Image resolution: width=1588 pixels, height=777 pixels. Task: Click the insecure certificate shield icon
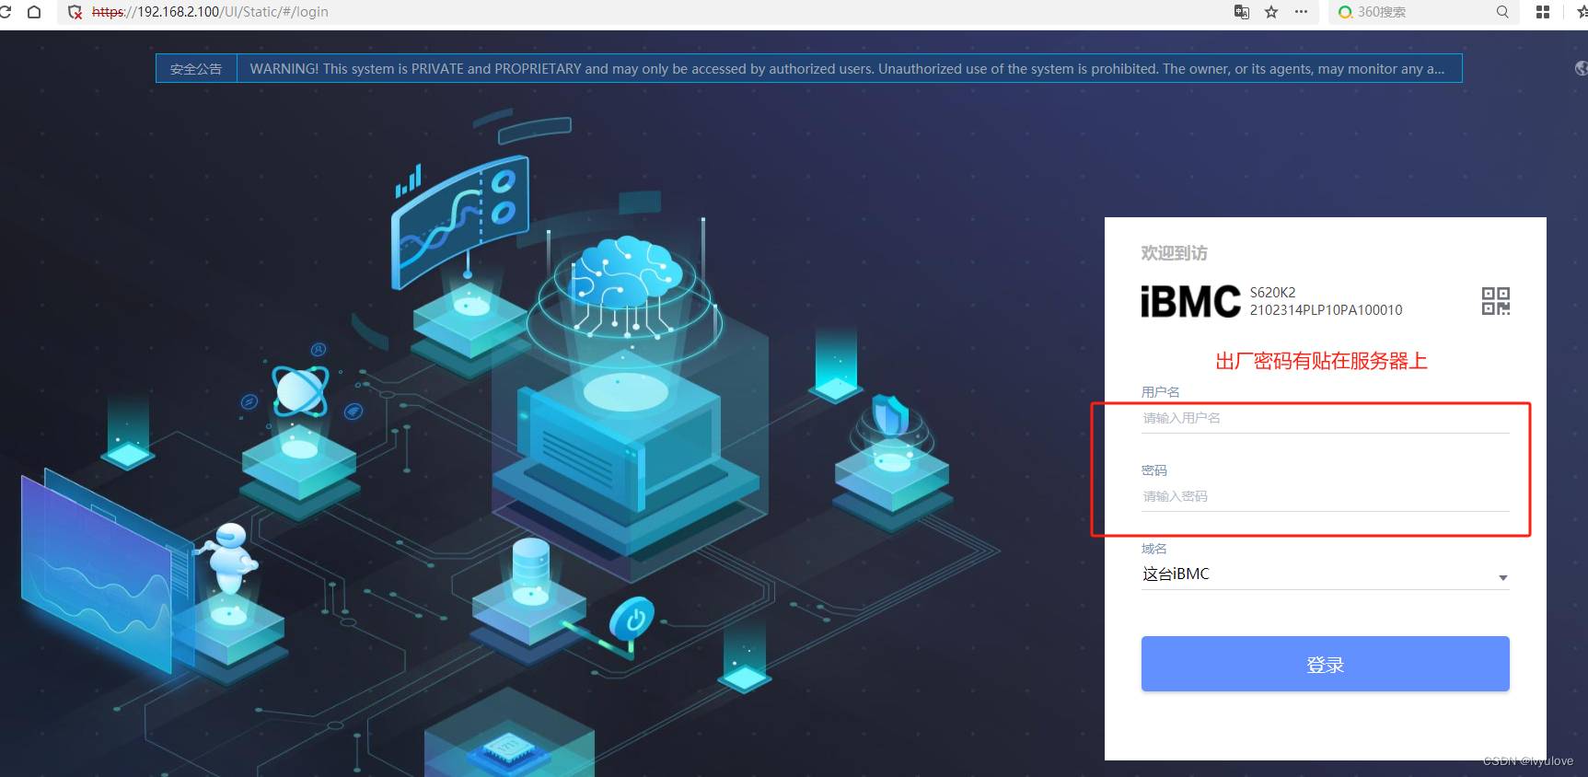click(x=75, y=12)
